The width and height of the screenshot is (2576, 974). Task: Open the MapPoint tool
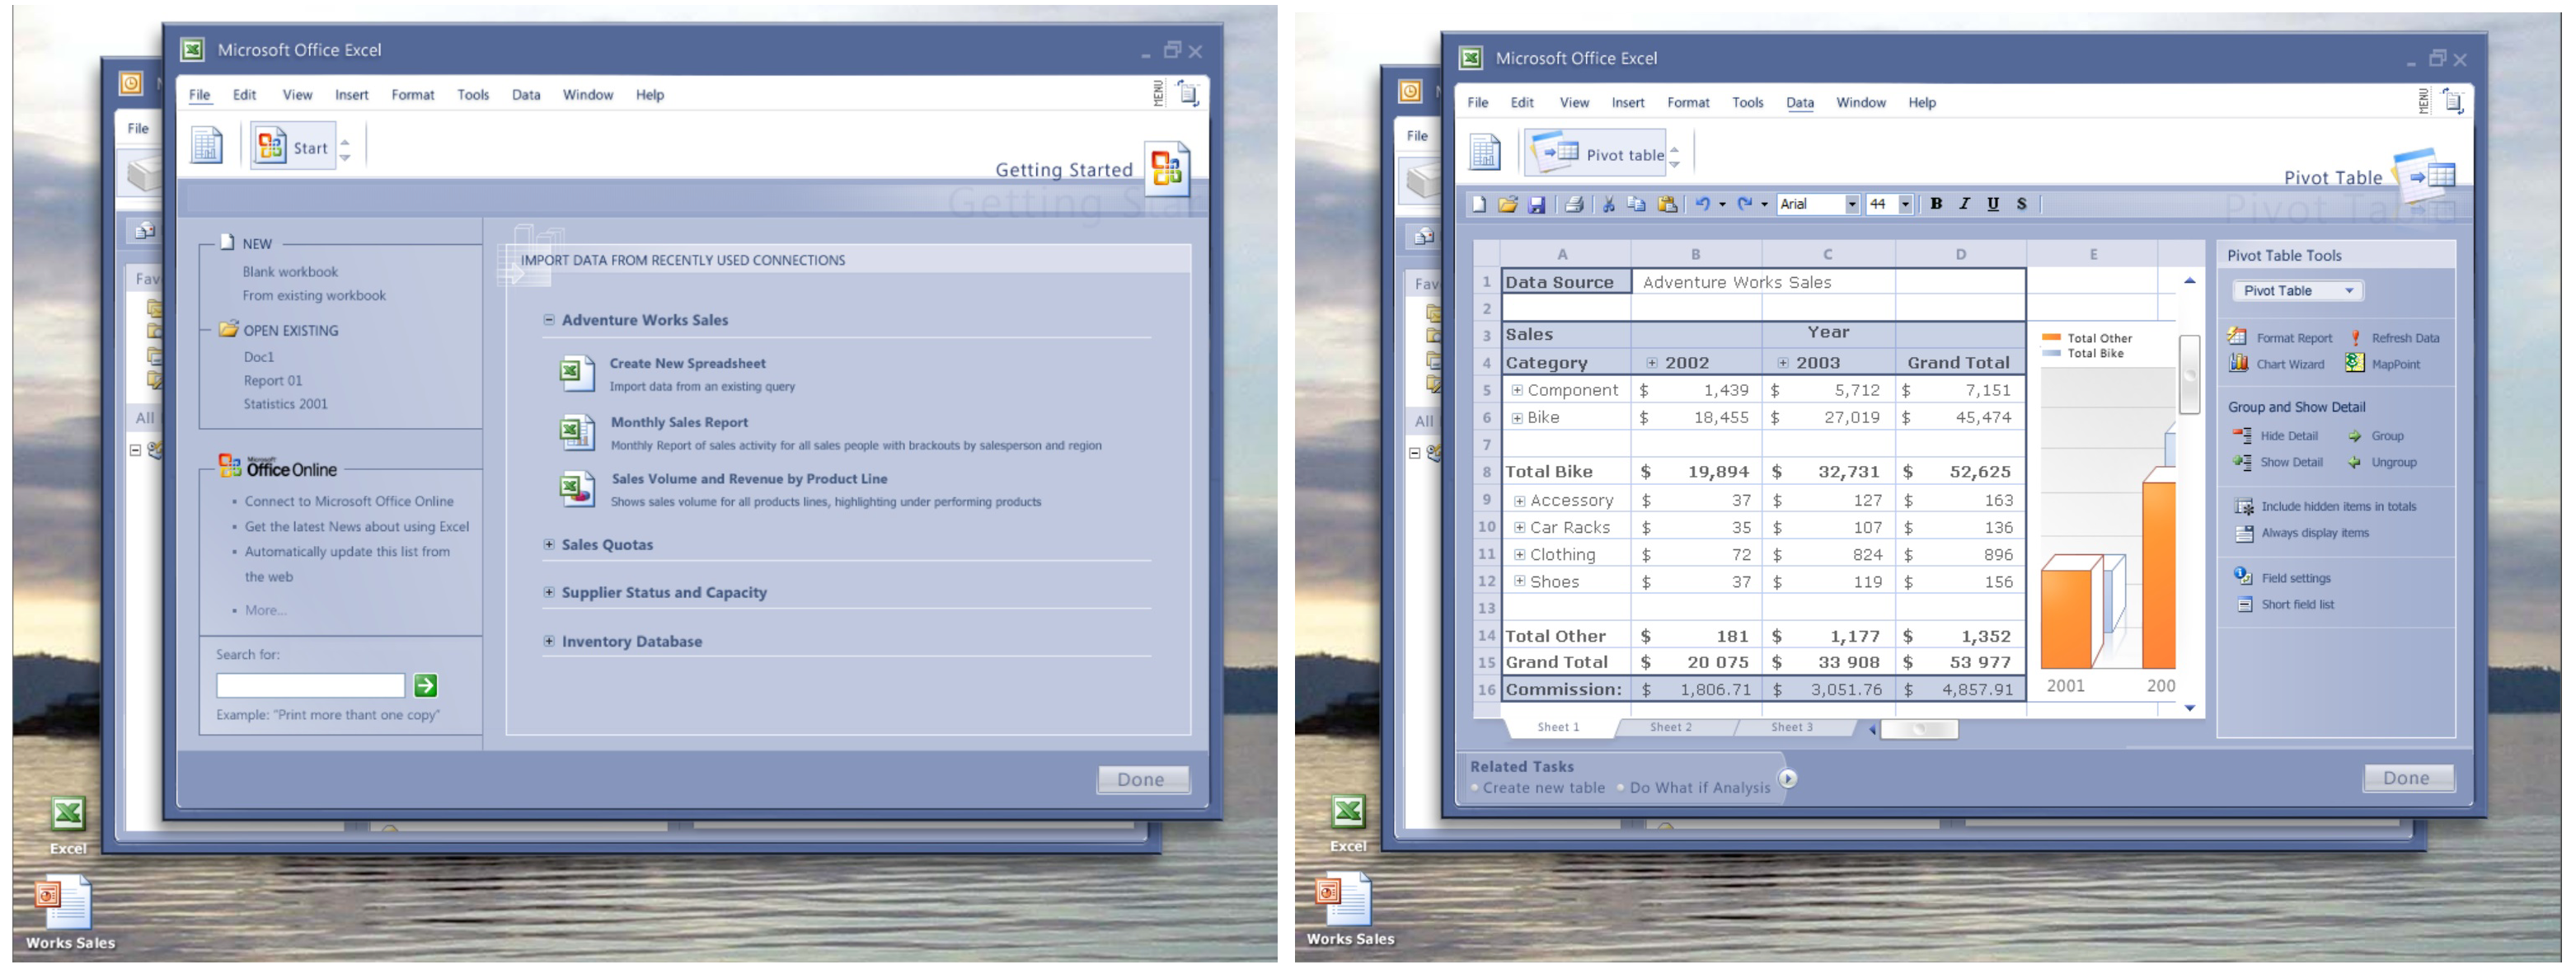click(x=2383, y=364)
